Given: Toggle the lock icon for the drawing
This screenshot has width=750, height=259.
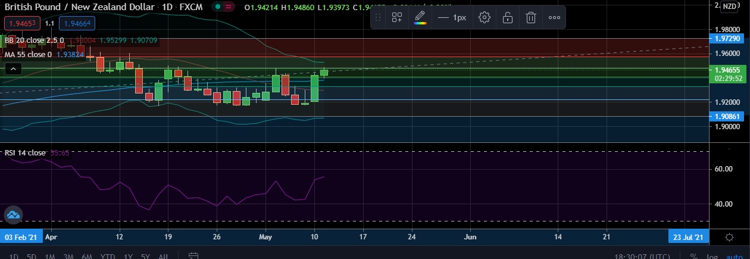Looking at the screenshot, I should [x=507, y=17].
